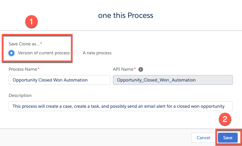Click the 'API Name' field label
242x146 pixels.
click(123, 69)
